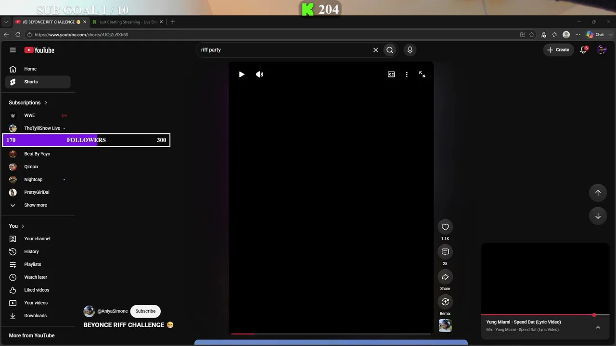Go to YouTube home via the logo
The height and width of the screenshot is (346, 616).
pyautogui.click(x=39, y=50)
